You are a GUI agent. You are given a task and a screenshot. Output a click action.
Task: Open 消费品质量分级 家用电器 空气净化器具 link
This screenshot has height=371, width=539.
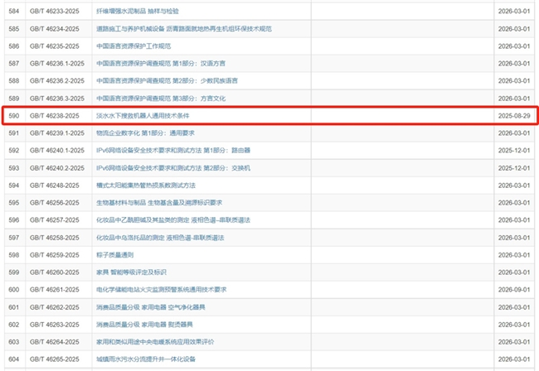(x=149, y=306)
